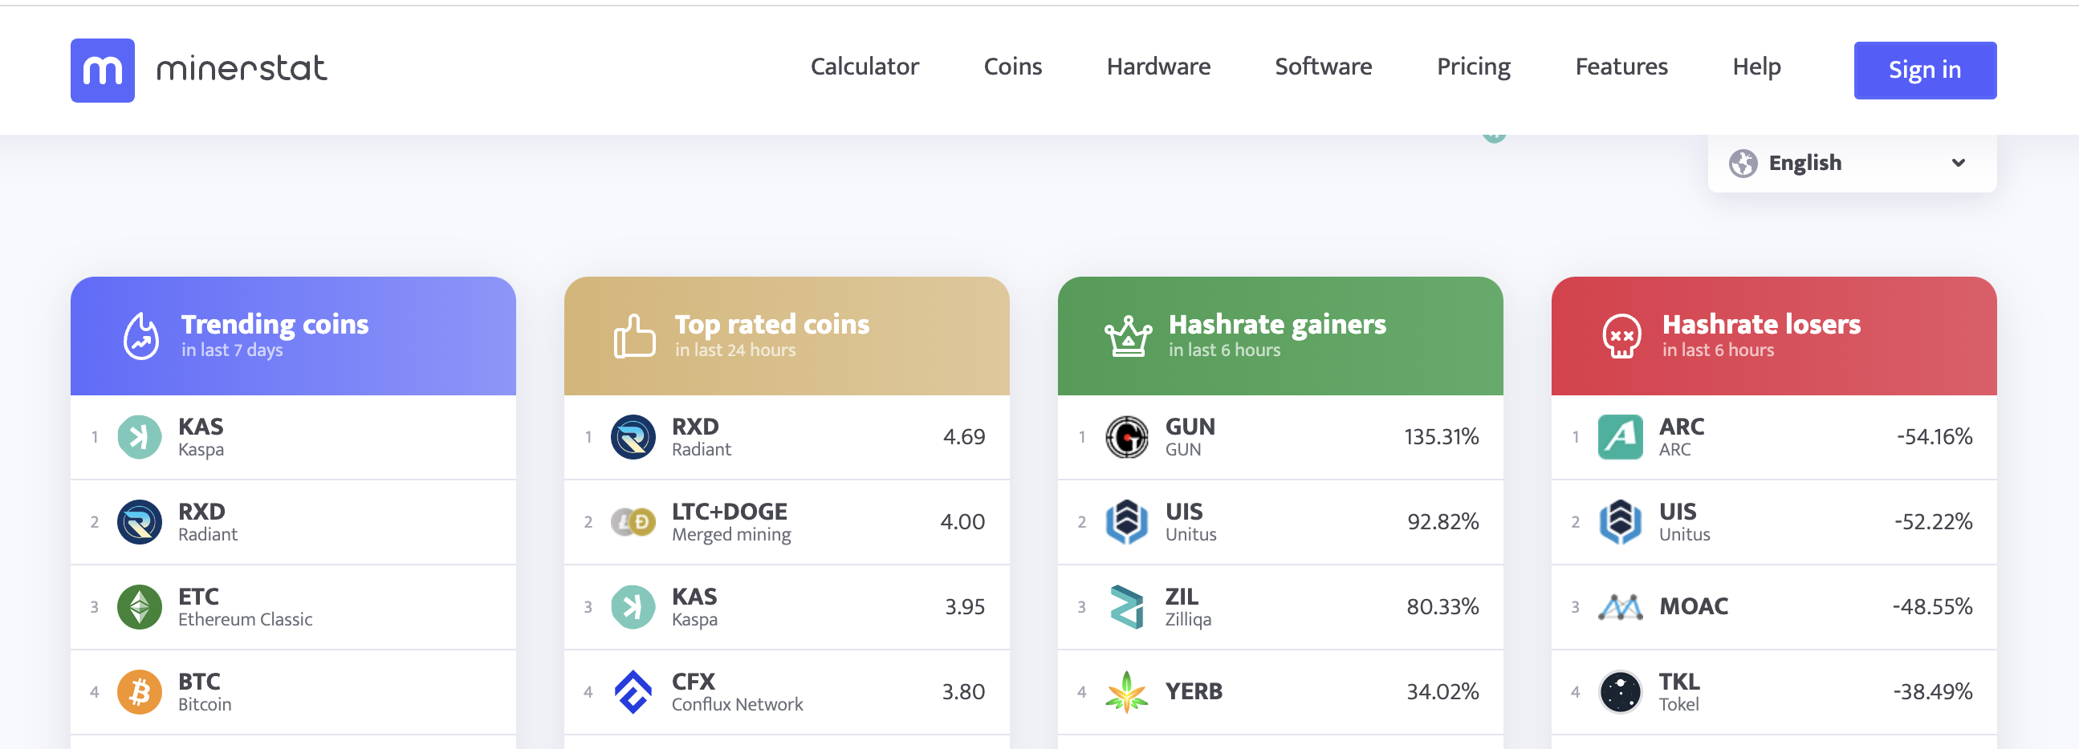This screenshot has height=749, width=2079.
Task: Click the MOAC coin icon
Action: click(x=1622, y=606)
